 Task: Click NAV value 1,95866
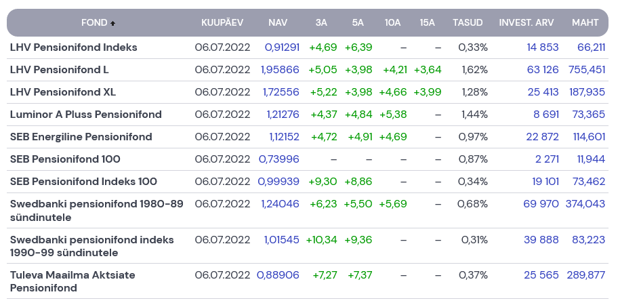281,70
